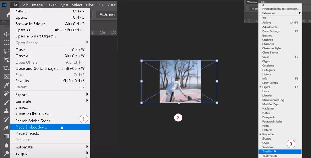The width and height of the screenshot is (311, 158).
Task: Select the Frame tool
Action: [x=6, y=77]
